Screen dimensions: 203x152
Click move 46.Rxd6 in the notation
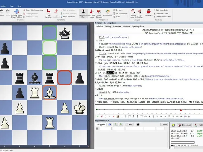99,89
